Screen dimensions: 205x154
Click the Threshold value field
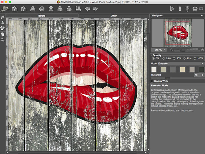tap(196, 75)
